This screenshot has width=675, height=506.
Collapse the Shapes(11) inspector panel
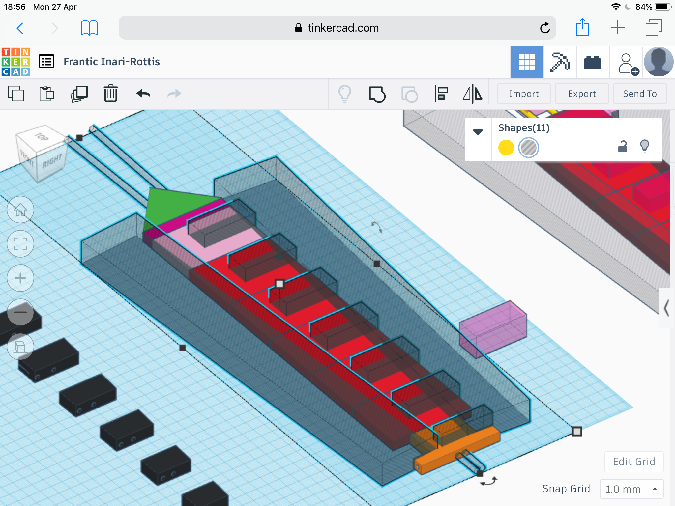(x=478, y=132)
